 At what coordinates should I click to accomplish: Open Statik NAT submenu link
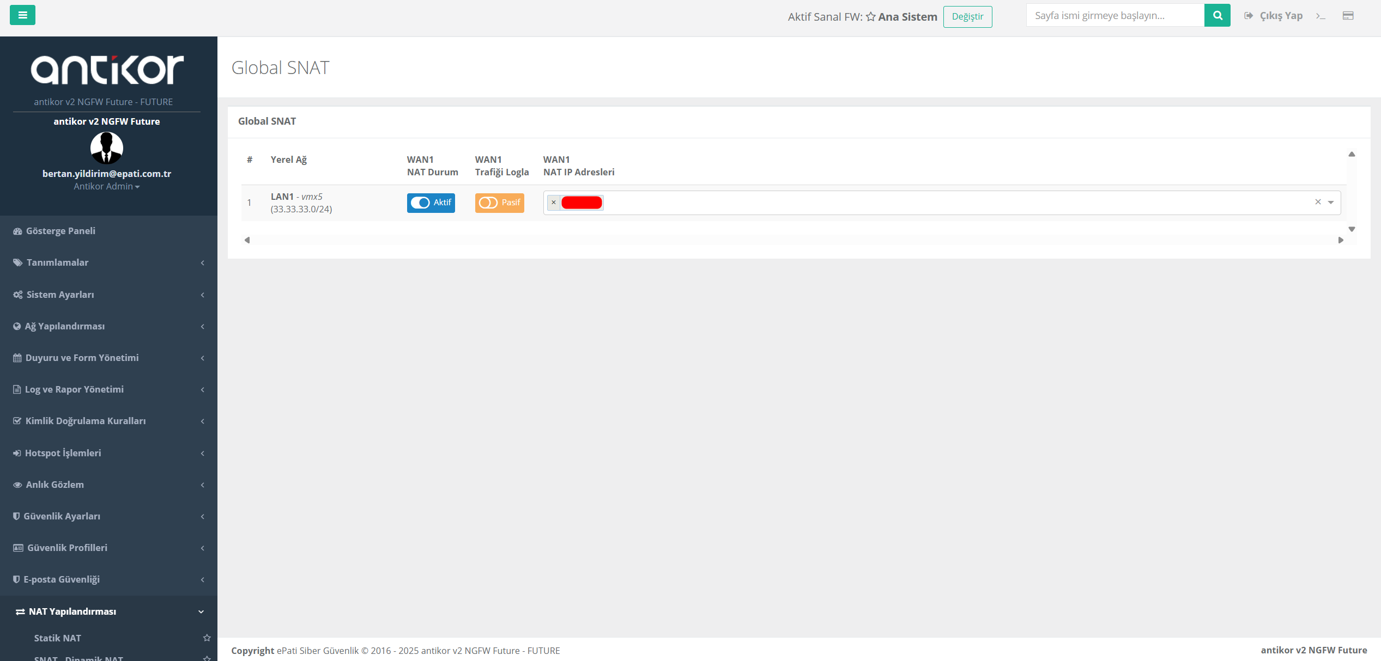(x=57, y=638)
